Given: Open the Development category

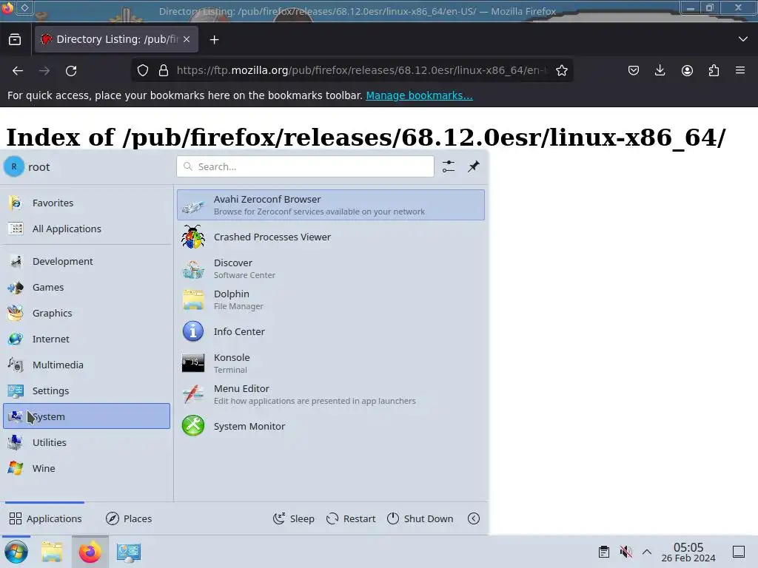Looking at the screenshot, I should click(87, 261).
